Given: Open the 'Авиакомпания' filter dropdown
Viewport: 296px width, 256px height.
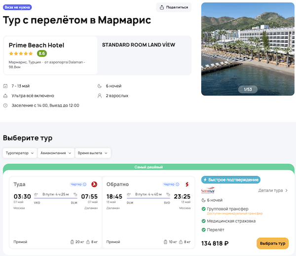Looking at the screenshot, I should pos(56,153).
